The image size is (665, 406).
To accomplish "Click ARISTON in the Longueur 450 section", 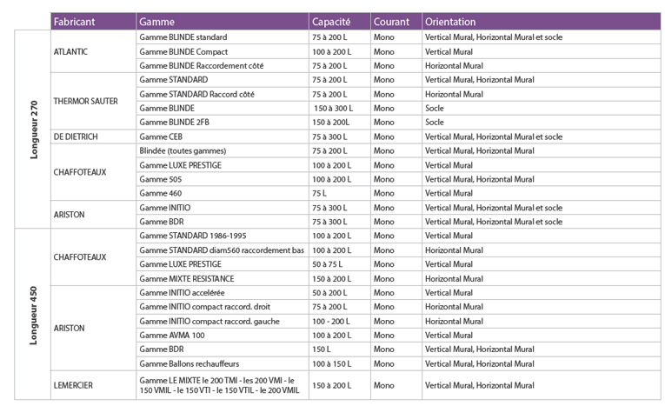I will pos(93,329).
